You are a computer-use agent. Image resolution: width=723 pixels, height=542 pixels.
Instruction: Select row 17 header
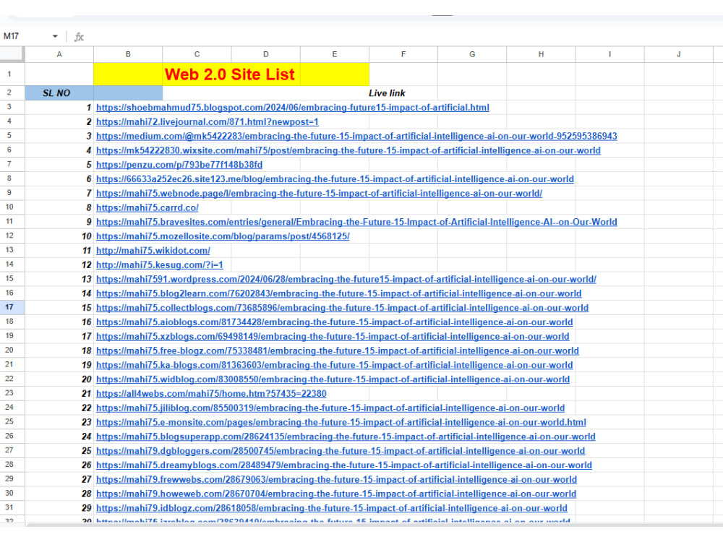[x=12, y=307]
